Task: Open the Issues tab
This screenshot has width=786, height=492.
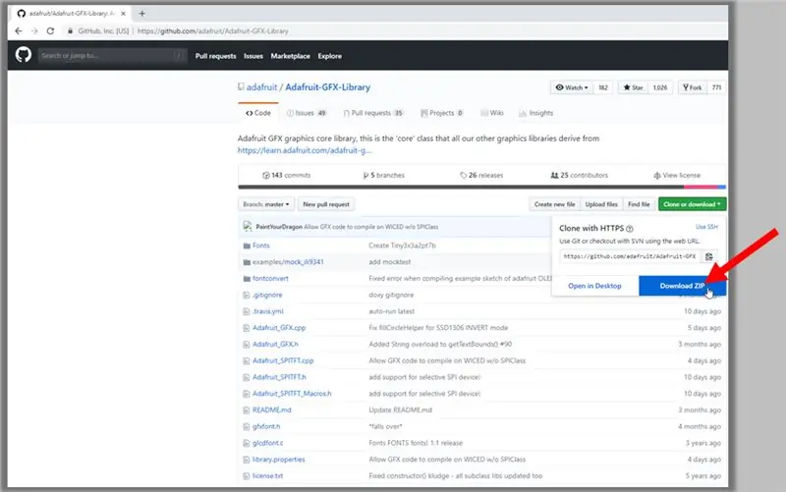Action: point(307,113)
